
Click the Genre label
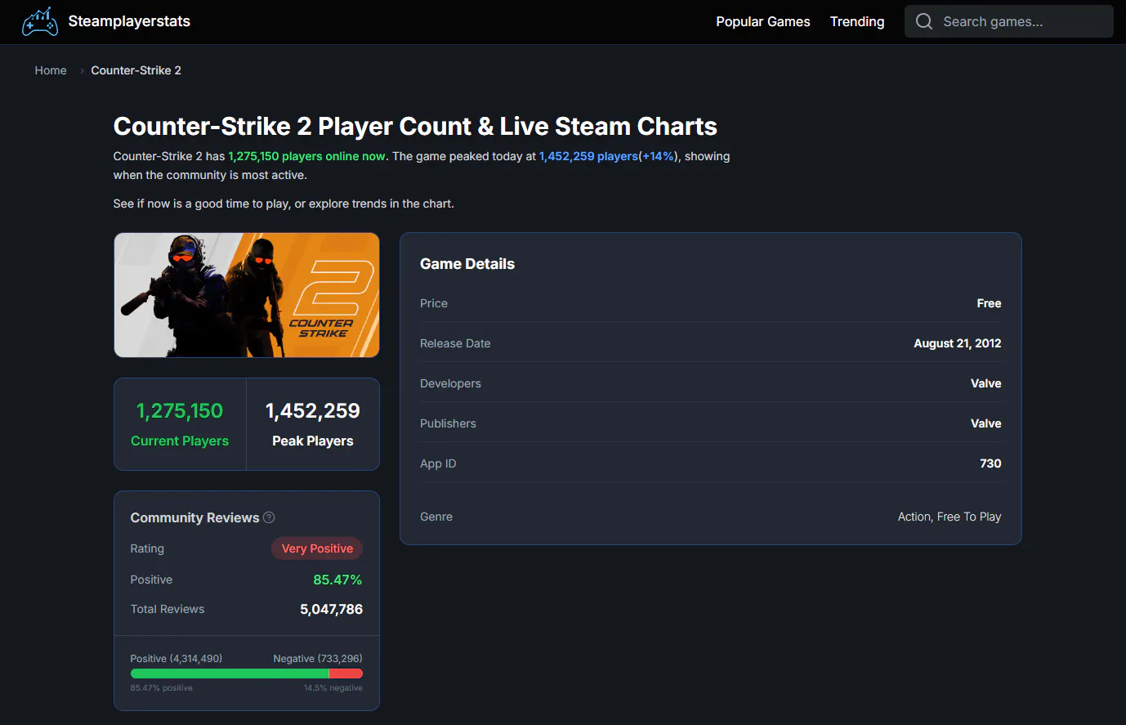[436, 517]
